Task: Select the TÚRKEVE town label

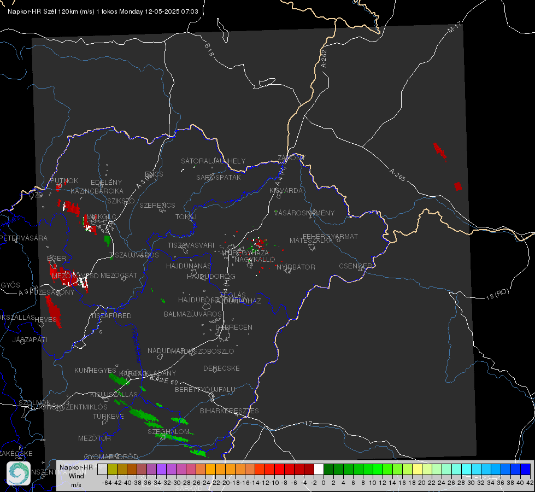Action: (109, 416)
